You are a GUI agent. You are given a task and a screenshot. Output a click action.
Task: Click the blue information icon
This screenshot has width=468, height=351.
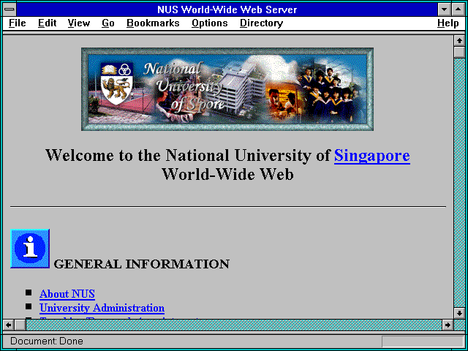pos(30,249)
